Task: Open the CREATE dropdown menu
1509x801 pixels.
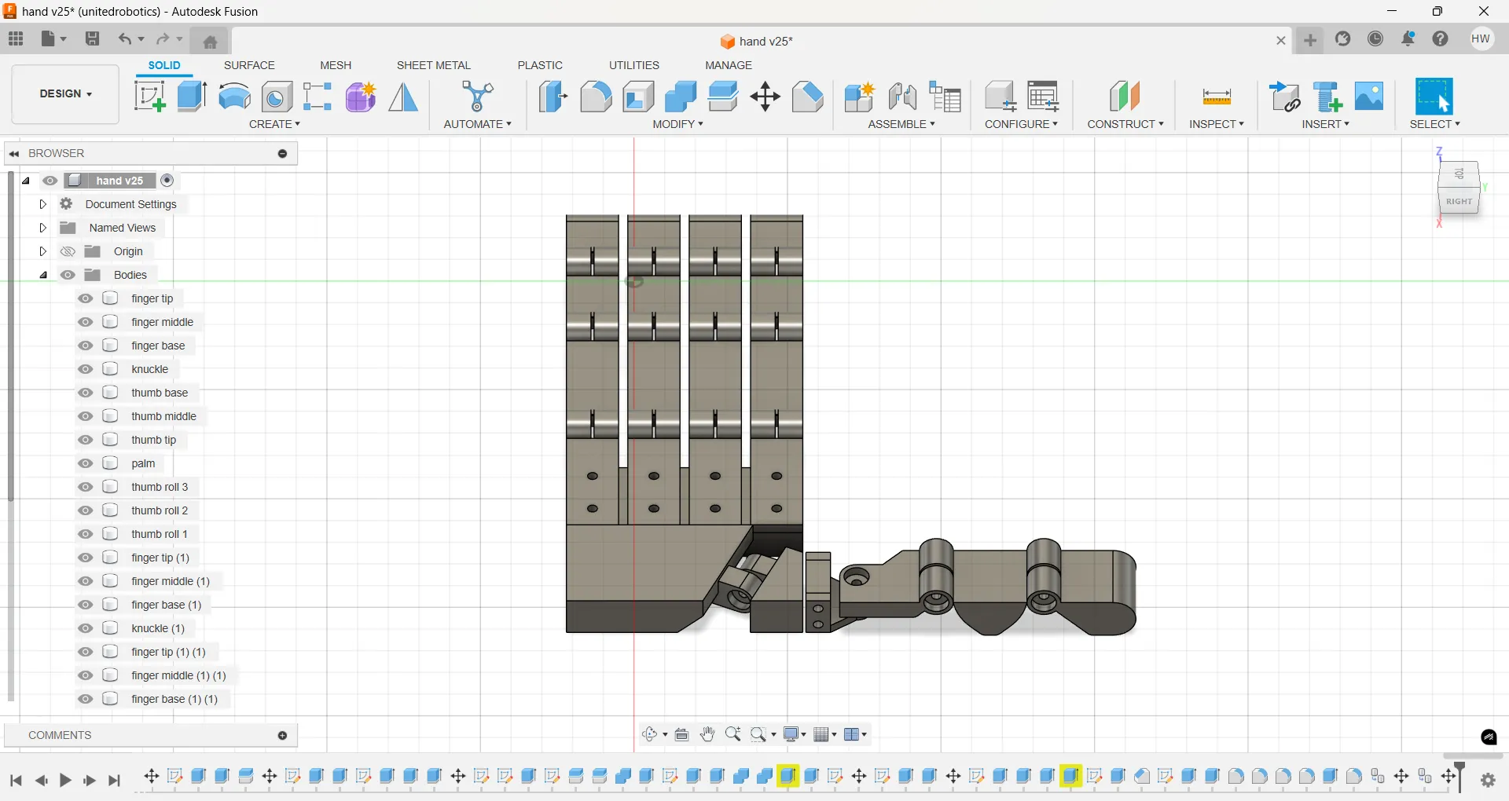Action: coord(275,124)
